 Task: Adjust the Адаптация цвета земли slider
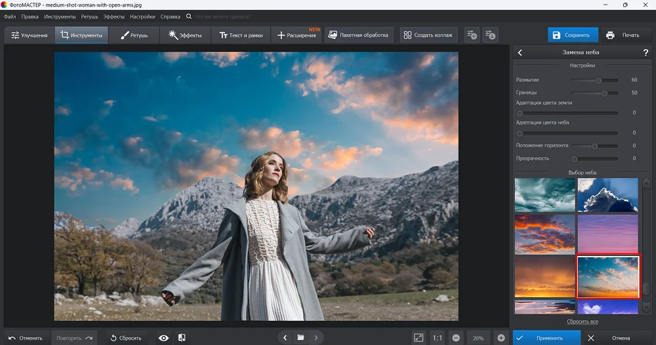coord(567,113)
